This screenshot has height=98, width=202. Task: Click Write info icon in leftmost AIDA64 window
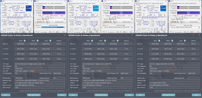37,41
